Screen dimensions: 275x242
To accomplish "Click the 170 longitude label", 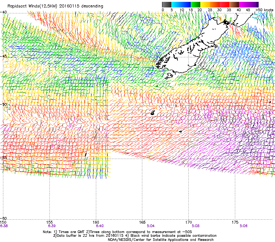I will click(x=189, y=222).
